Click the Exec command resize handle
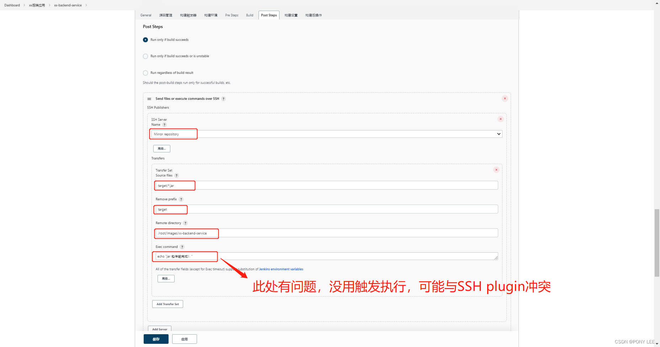 coord(496,258)
